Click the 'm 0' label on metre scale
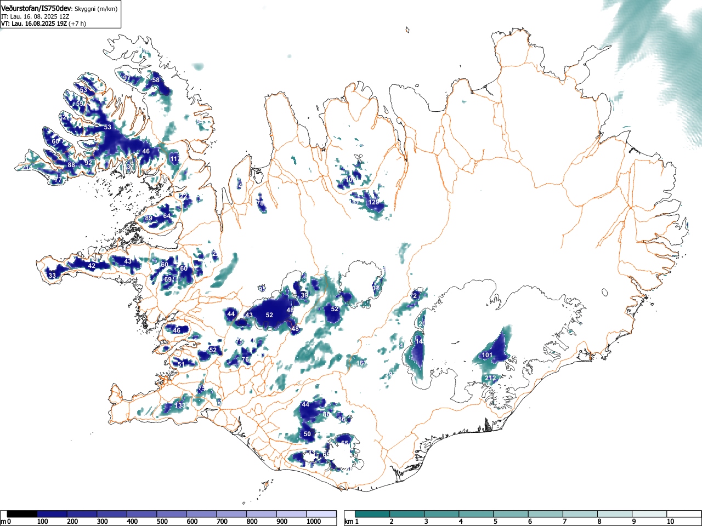The height and width of the screenshot is (526, 702). [x=5, y=522]
